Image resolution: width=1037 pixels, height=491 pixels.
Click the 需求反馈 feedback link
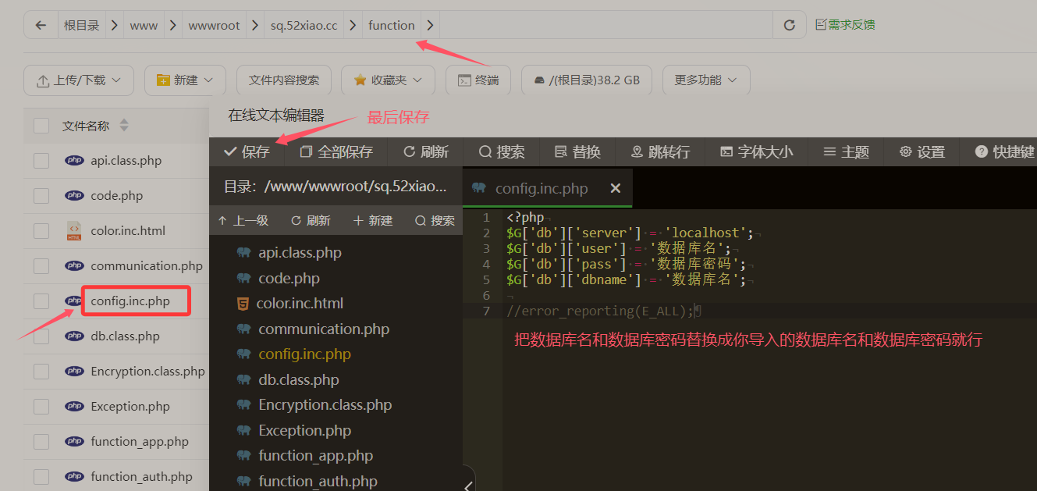[845, 25]
